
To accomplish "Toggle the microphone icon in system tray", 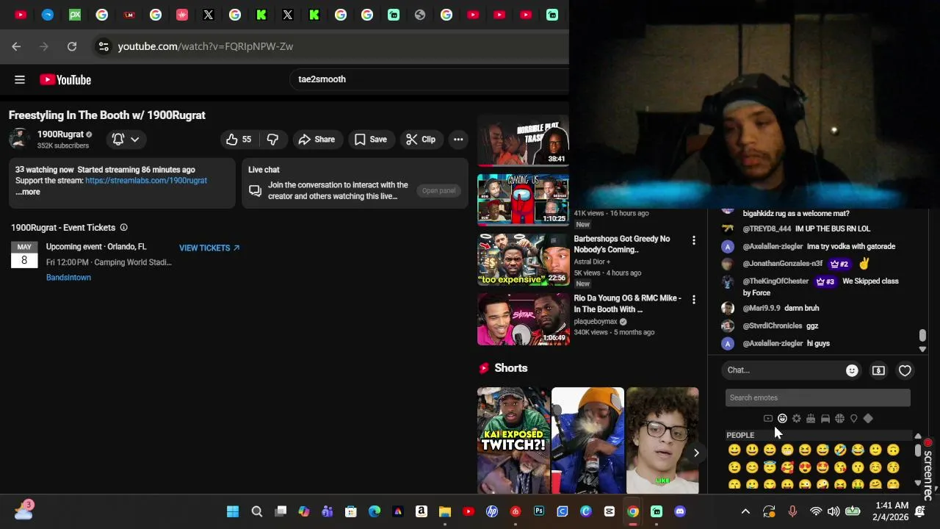I will point(792,511).
